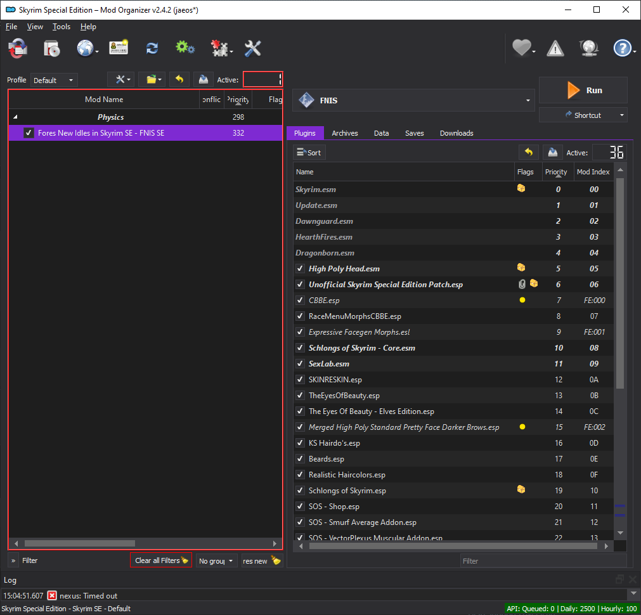
Task: Open the Log dropdown arrow
Action: pyautogui.click(x=633, y=593)
